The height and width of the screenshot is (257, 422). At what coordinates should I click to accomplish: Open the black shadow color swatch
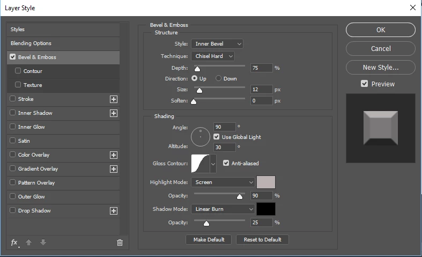(x=266, y=209)
